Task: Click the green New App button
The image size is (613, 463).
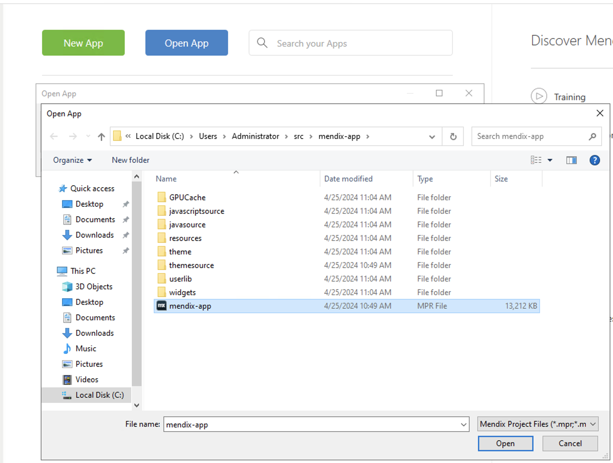Action: 83,43
